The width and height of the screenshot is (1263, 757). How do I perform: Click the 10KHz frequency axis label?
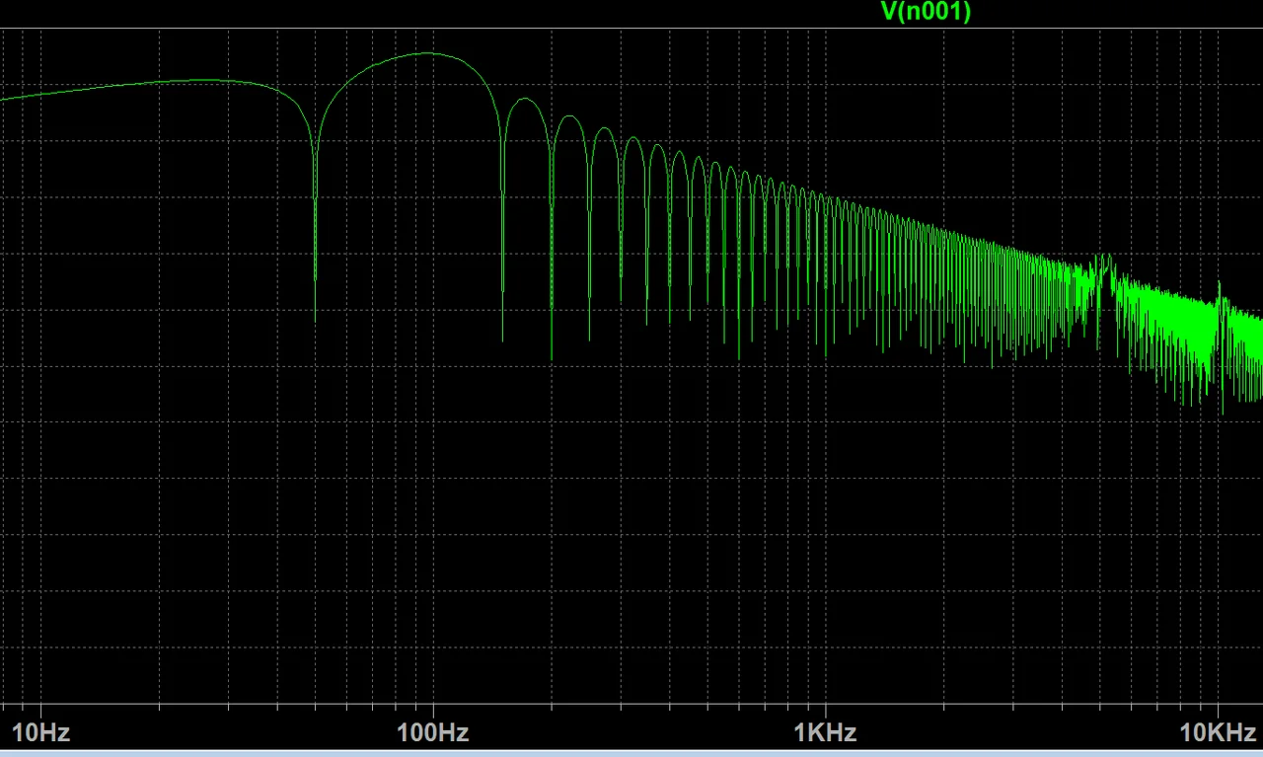[x=1217, y=732]
